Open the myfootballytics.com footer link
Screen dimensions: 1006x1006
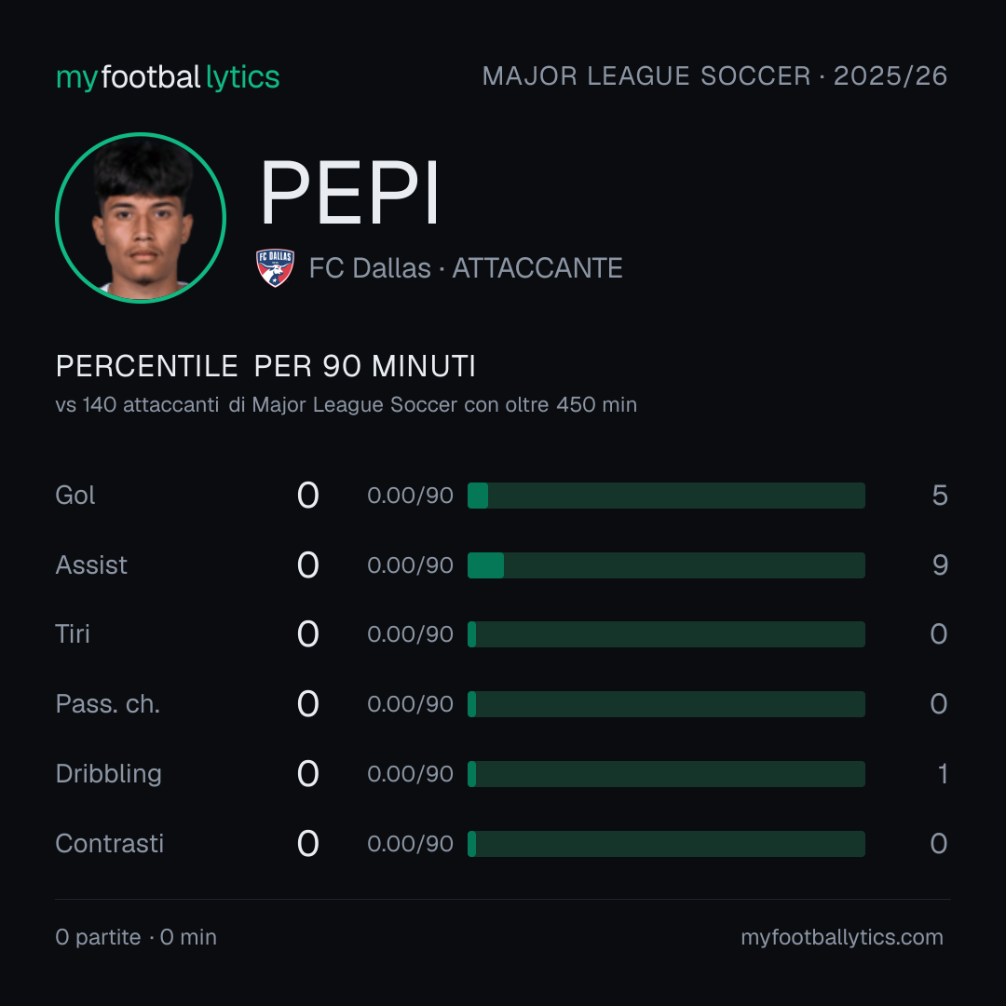tap(842, 937)
